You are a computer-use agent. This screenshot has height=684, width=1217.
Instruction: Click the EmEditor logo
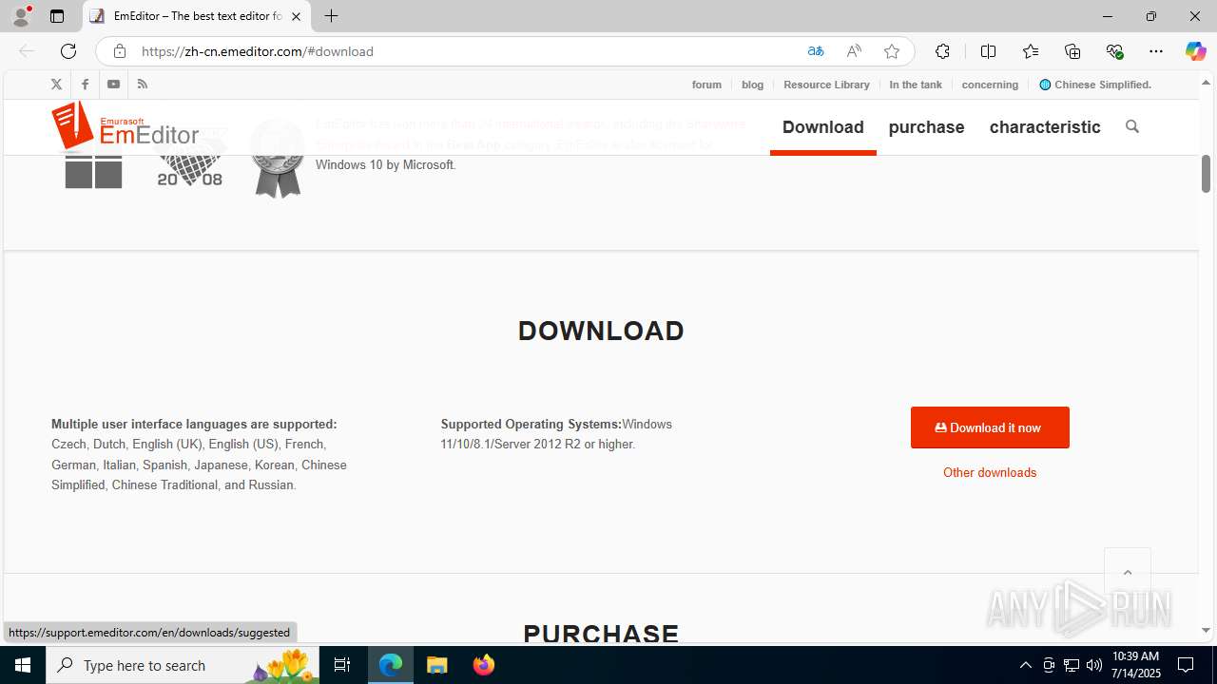125,126
